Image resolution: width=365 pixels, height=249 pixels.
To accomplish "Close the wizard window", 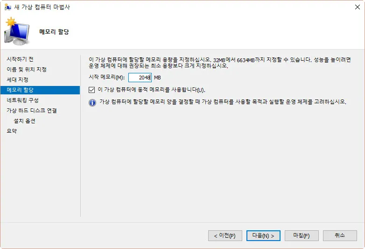I will (358, 7).
